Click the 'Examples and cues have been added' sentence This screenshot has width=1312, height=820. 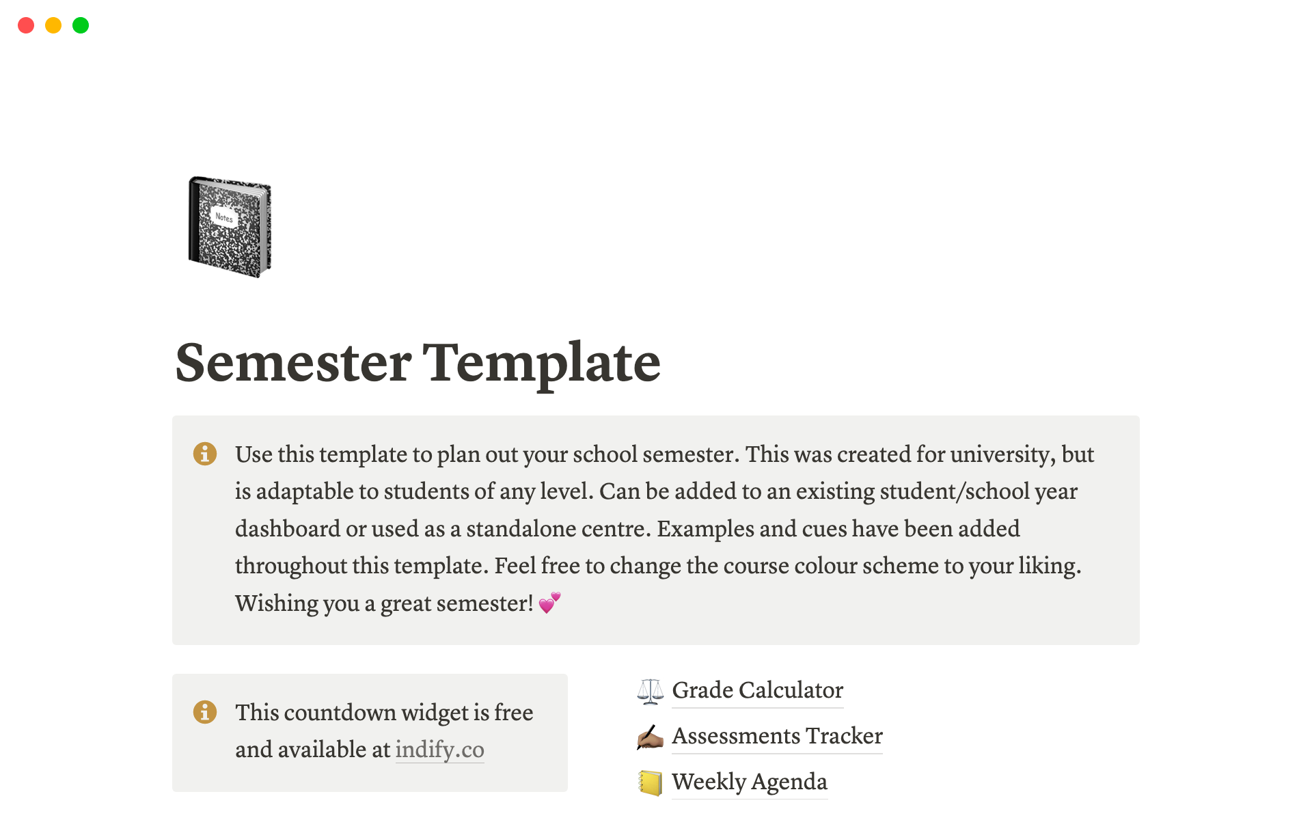pos(838,529)
